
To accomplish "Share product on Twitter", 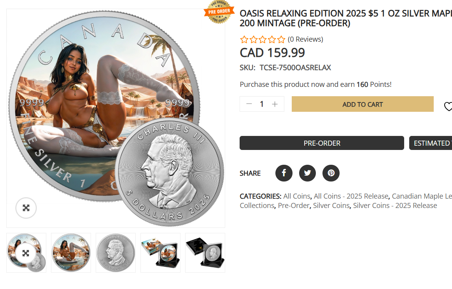I will [x=307, y=173].
